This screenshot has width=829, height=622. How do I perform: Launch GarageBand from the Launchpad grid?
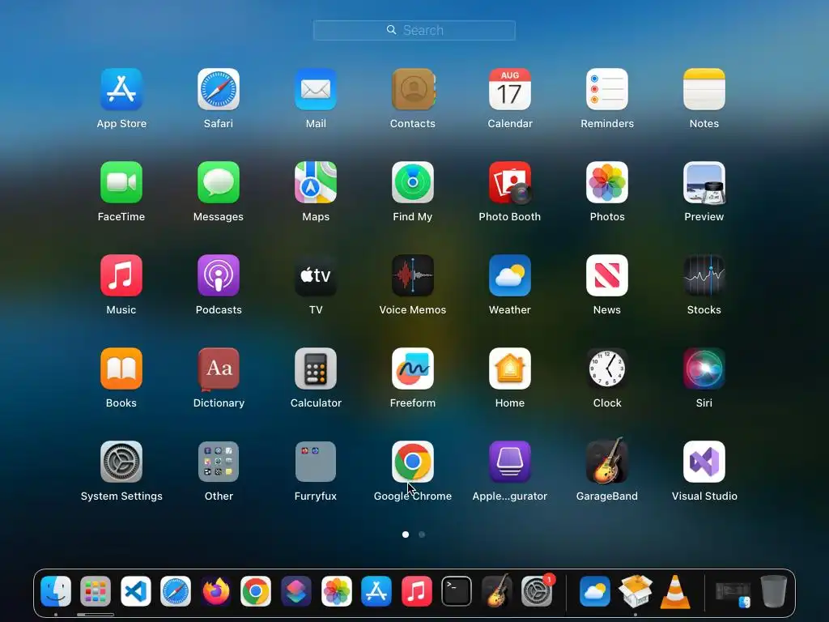tap(607, 462)
